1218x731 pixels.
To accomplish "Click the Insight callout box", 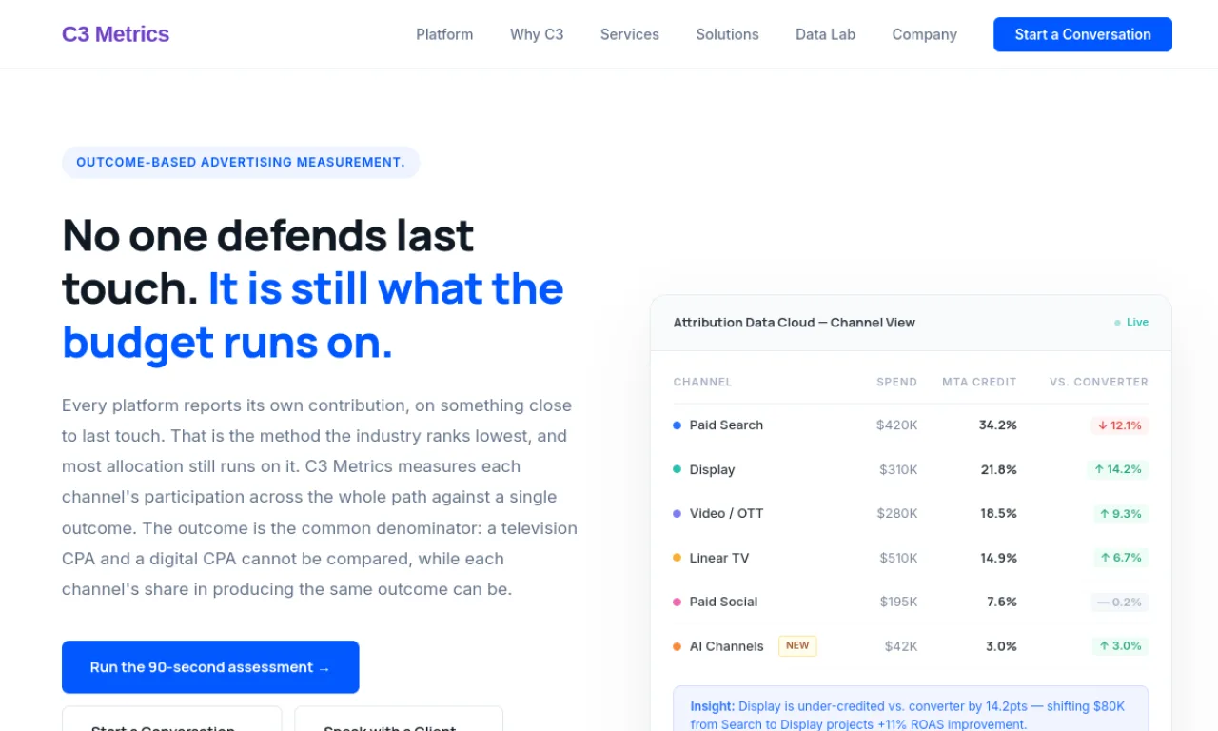I will point(911,708).
